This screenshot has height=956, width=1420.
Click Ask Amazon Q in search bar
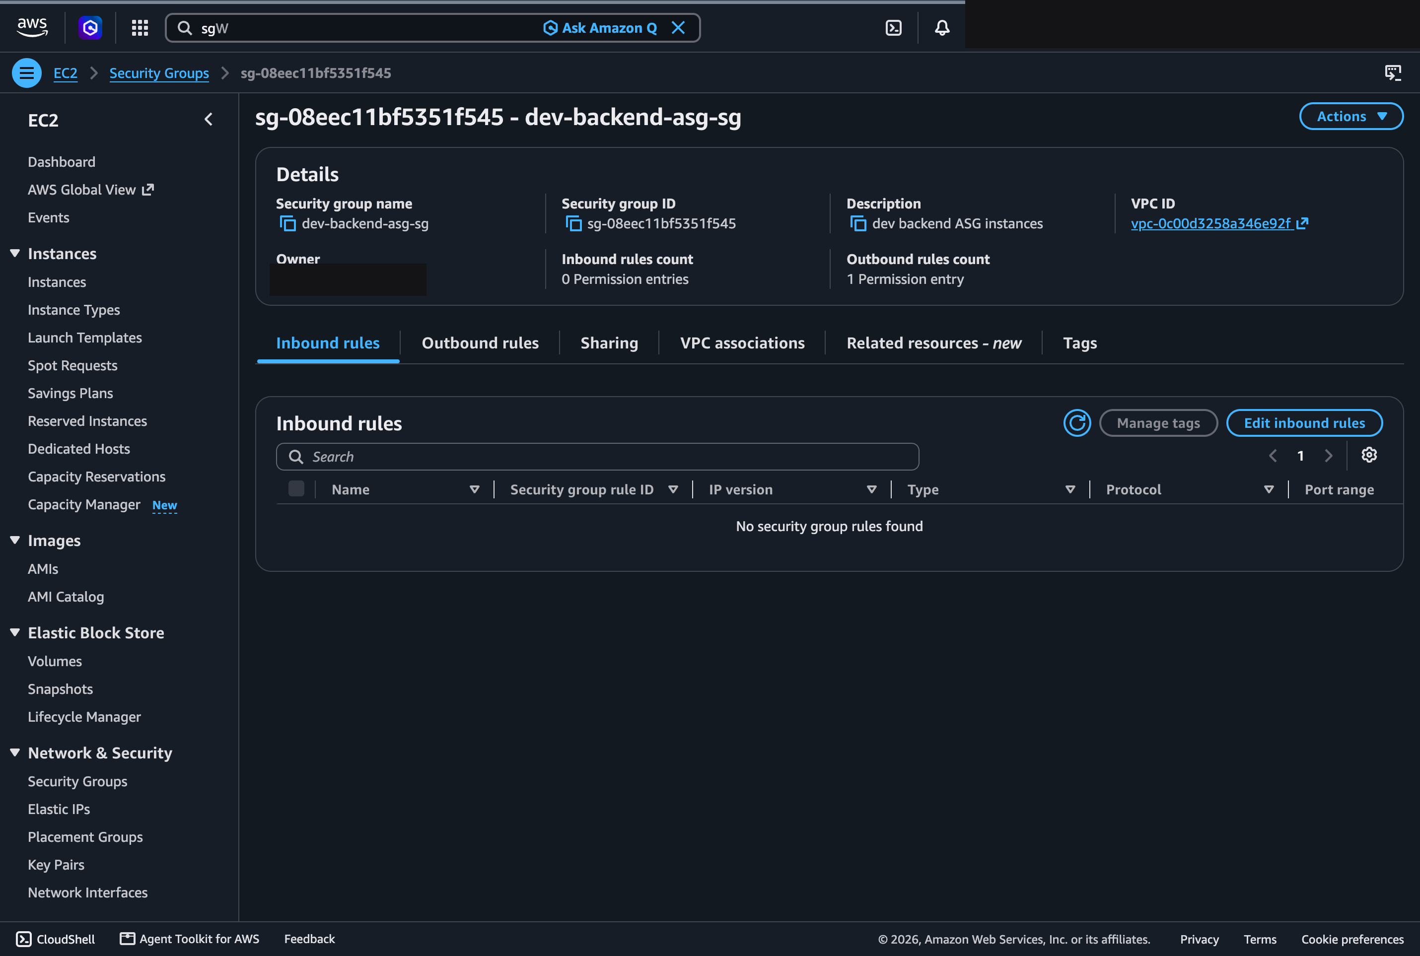coord(600,28)
